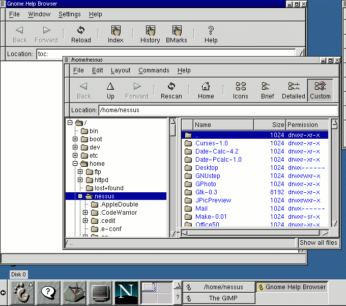
Task: Launch help speech-bubble icon on panel
Action: 48,293
